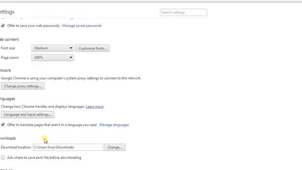The width and height of the screenshot is (302, 170).
Task: Click the Change download location button
Action: pyautogui.click(x=115, y=147)
